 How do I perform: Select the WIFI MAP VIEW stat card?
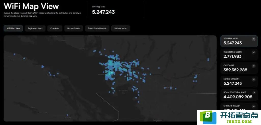coord(239,41)
